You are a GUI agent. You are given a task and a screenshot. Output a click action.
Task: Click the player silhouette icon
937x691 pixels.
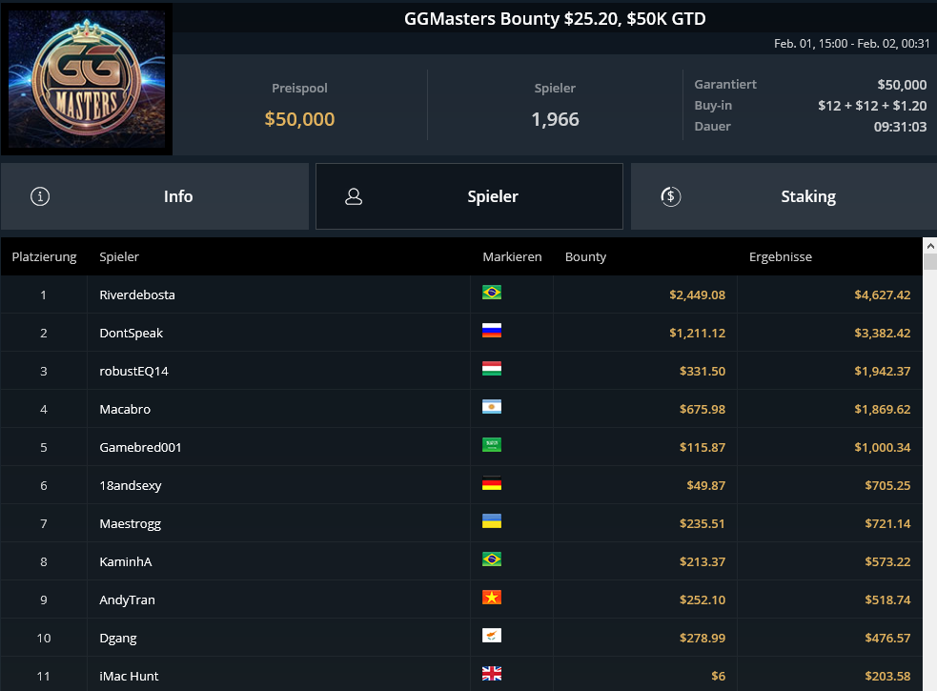[354, 196]
